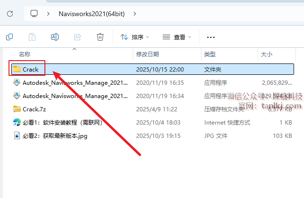Click the 2,065,829 size cell
This screenshot has height=198, width=304.
click(277, 83)
